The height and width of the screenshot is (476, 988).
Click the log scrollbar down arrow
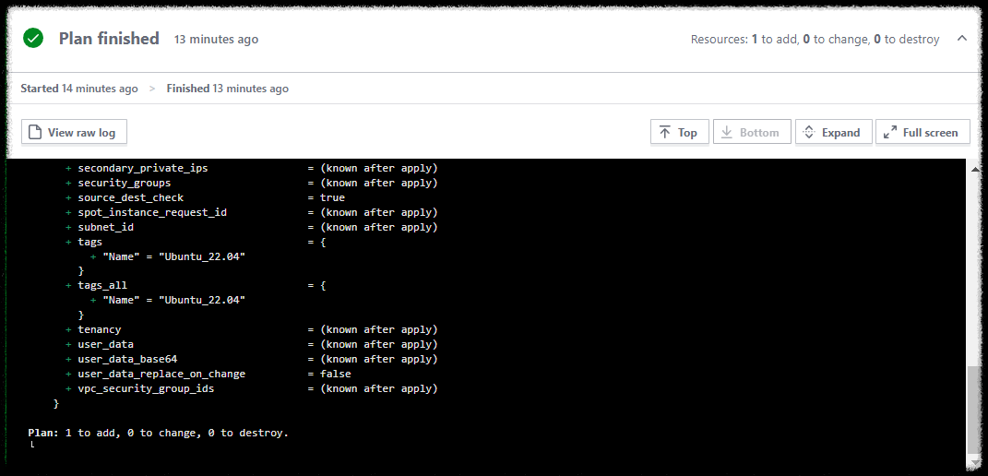[x=975, y=461]
